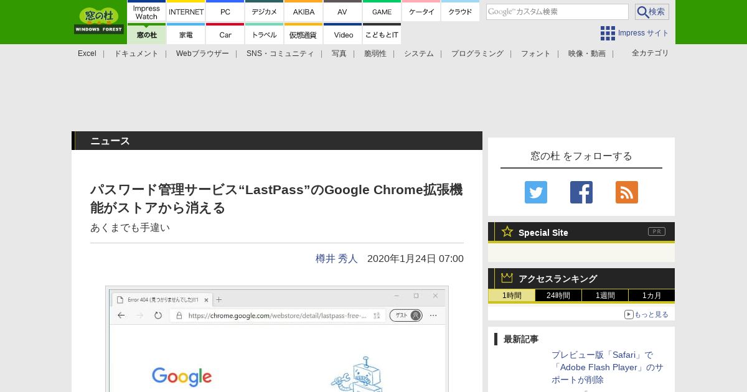The width and height of the screenshot is (747, 392).
Task: Click the 最新記事 heading
Action: [x=521, y=339]
